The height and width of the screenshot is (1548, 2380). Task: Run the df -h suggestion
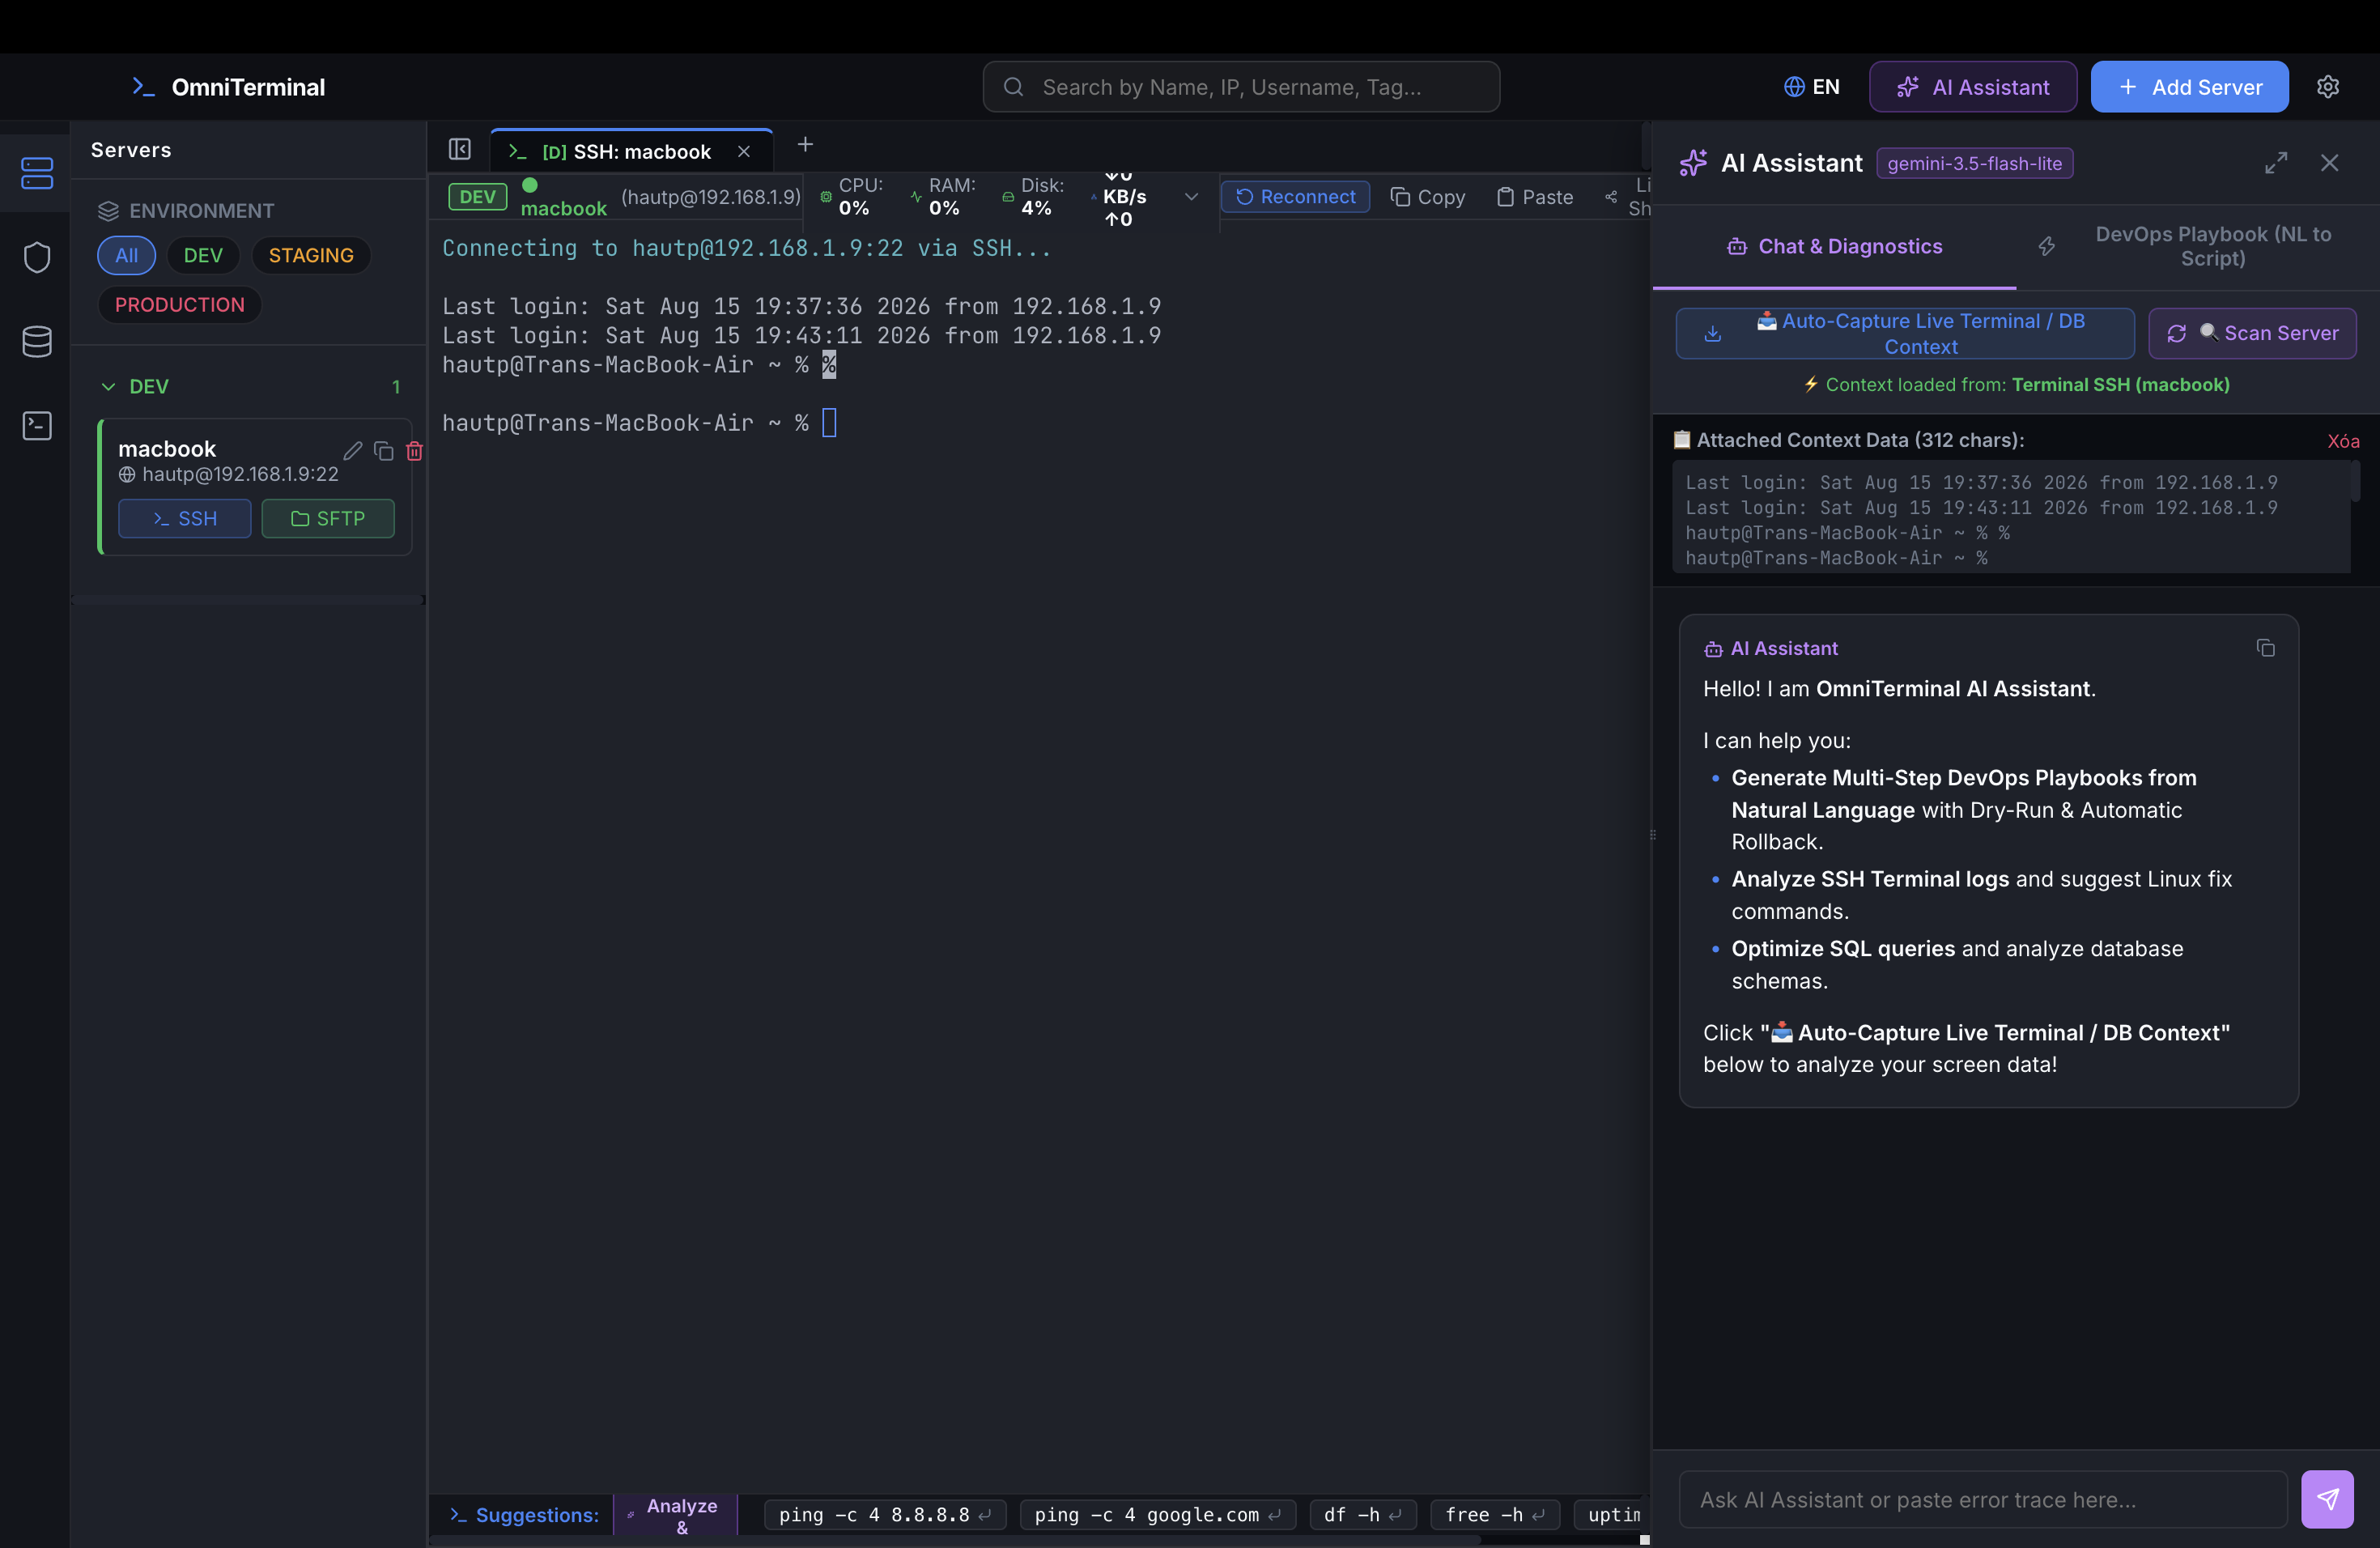(1363, 1515)
